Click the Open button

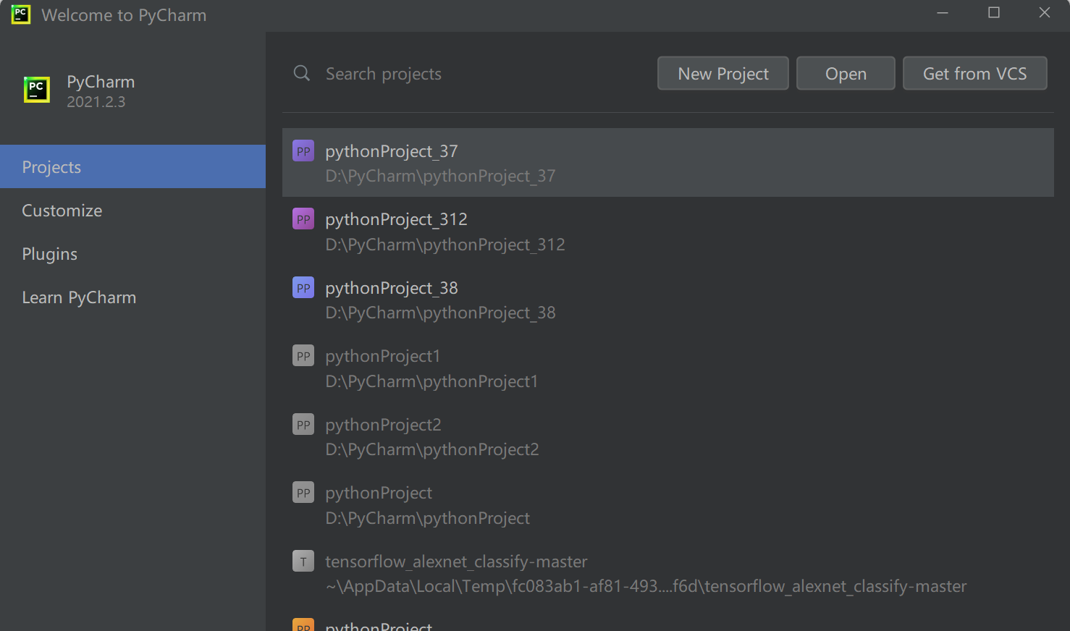tap(846, 73)
